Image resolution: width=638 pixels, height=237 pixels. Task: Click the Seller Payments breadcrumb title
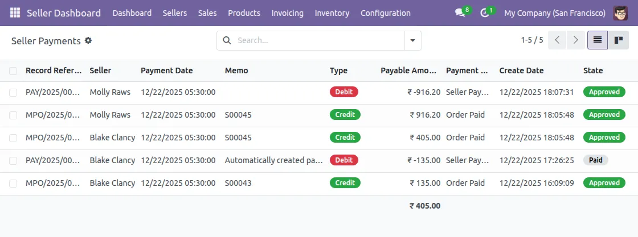[x=46, y=40]
